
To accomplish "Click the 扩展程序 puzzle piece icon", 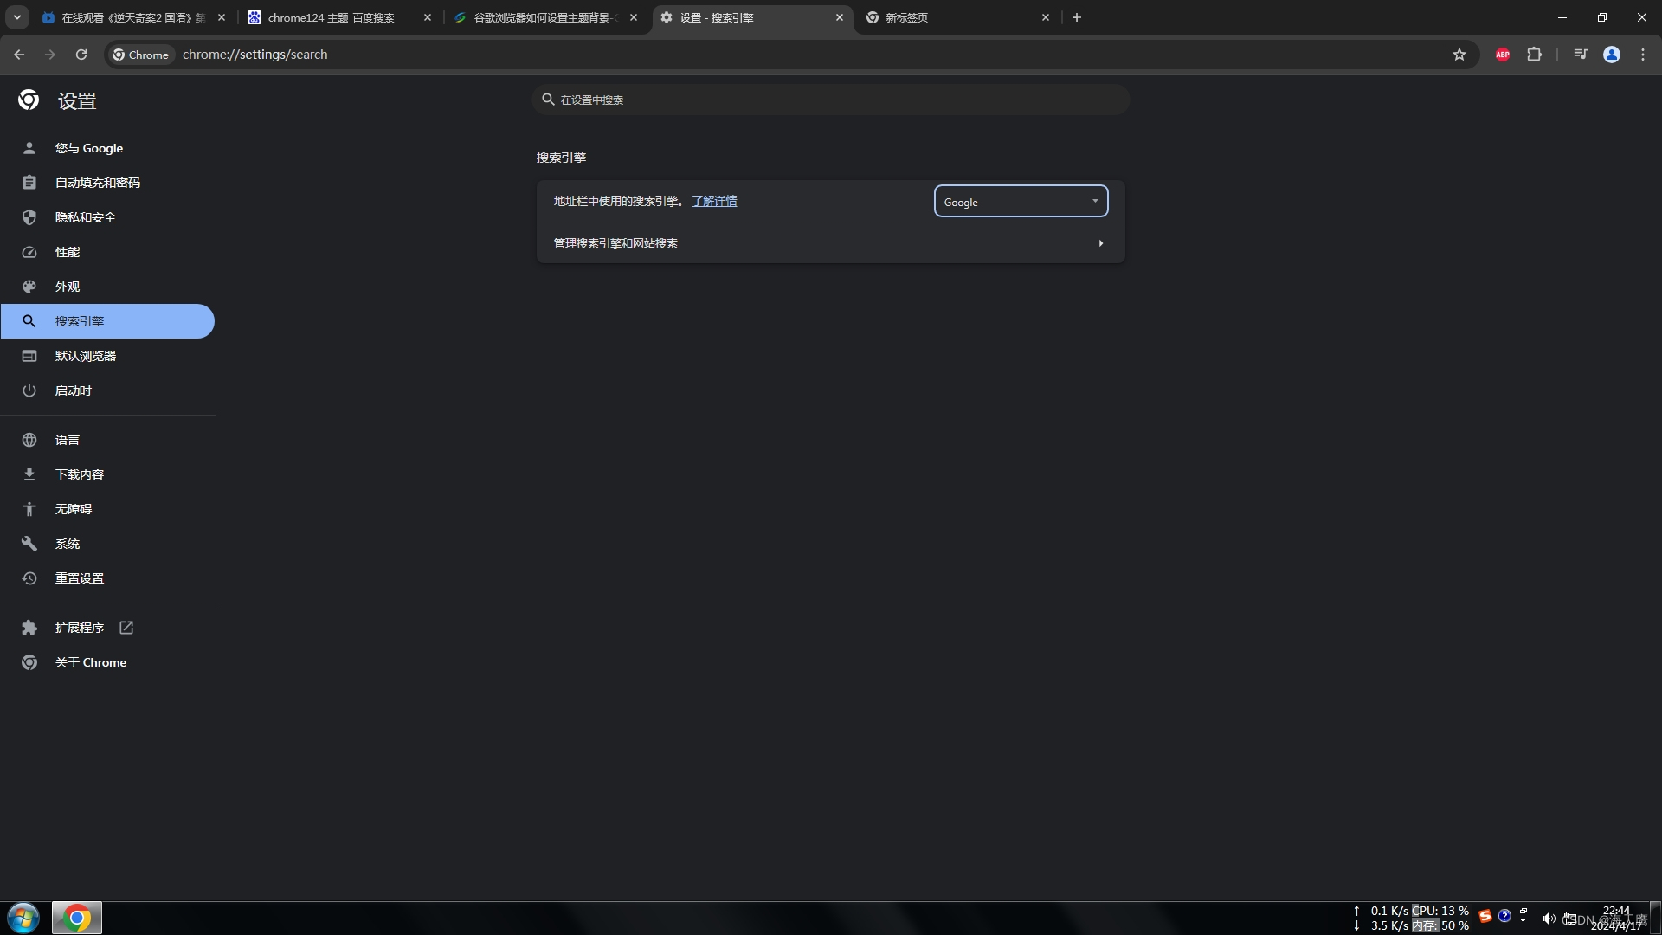I will [29, 627].
